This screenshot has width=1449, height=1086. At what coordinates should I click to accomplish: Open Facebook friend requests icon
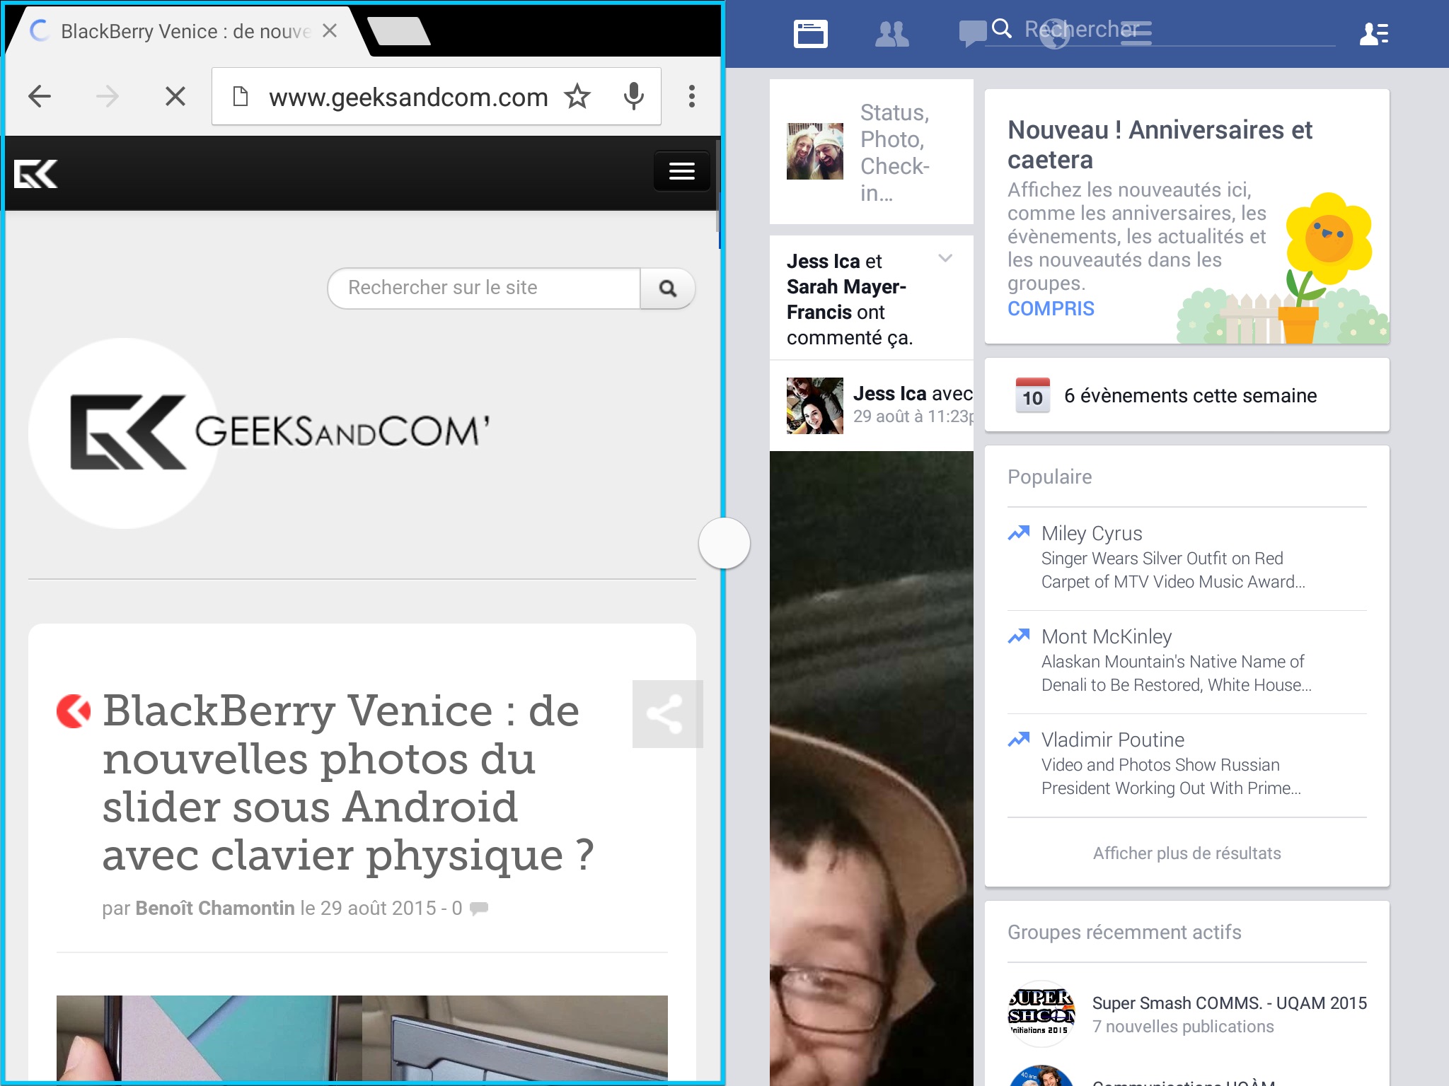[x=891, y=33]
